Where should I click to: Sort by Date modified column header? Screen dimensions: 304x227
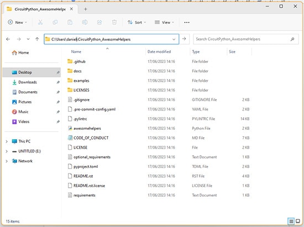click(159, 52)
